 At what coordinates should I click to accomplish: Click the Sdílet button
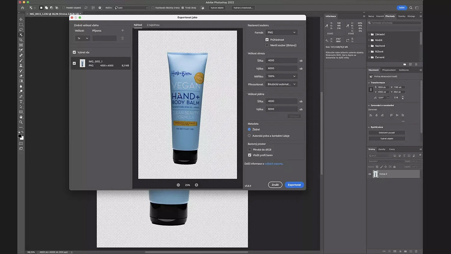[x=402, y=8]
